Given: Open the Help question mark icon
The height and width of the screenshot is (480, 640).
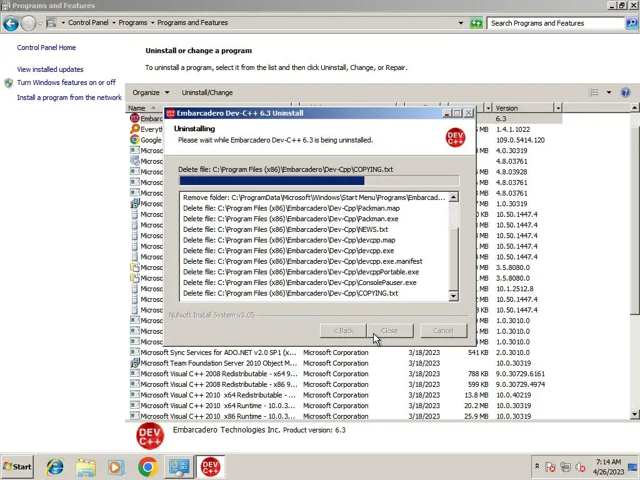Looking at the screenshot, I should click(625, 92).
